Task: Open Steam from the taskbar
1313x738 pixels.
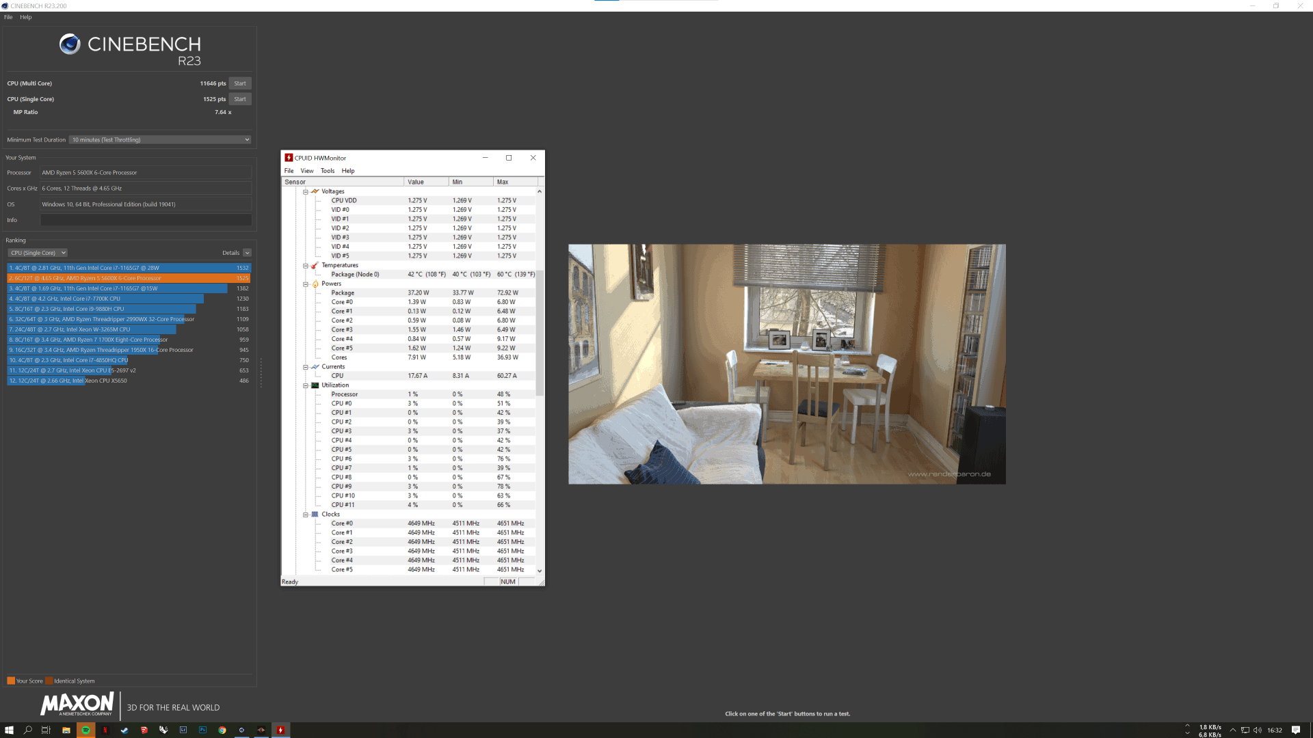Action: pos(124,730)
